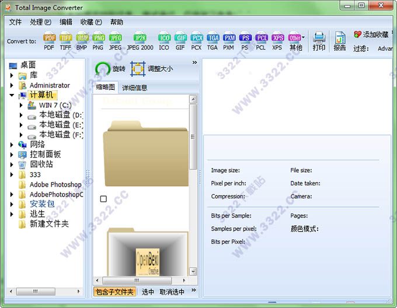Toggle 包含子文件夹 button
Screen dimensions: 397x308
tap(114, 292)
